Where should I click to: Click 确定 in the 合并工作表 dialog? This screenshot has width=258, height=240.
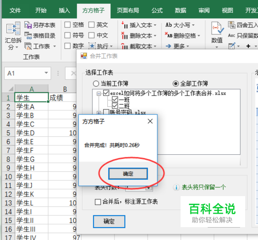[x=109, y=221]
